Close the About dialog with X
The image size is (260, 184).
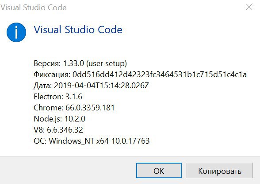click(x=249, y=7)
